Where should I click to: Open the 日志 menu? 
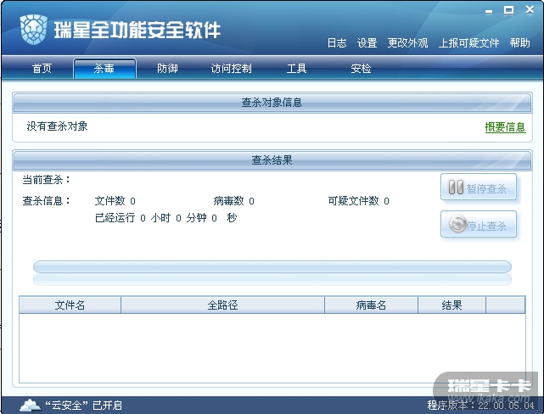337,43
